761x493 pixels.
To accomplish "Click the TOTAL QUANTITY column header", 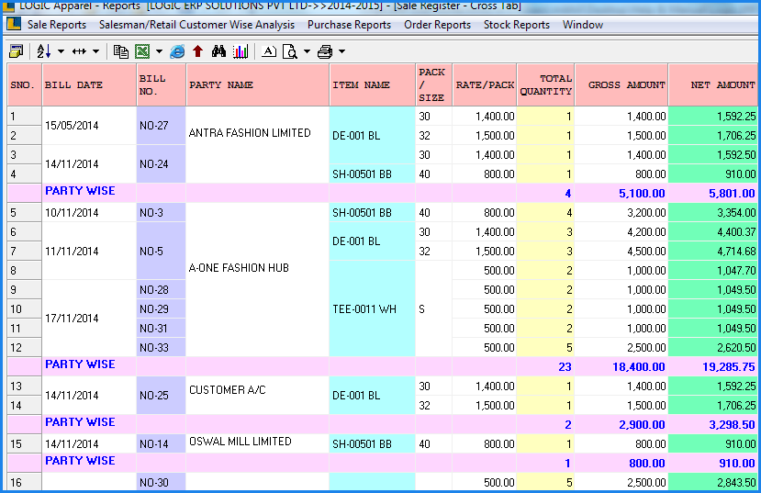I will 545,84.
